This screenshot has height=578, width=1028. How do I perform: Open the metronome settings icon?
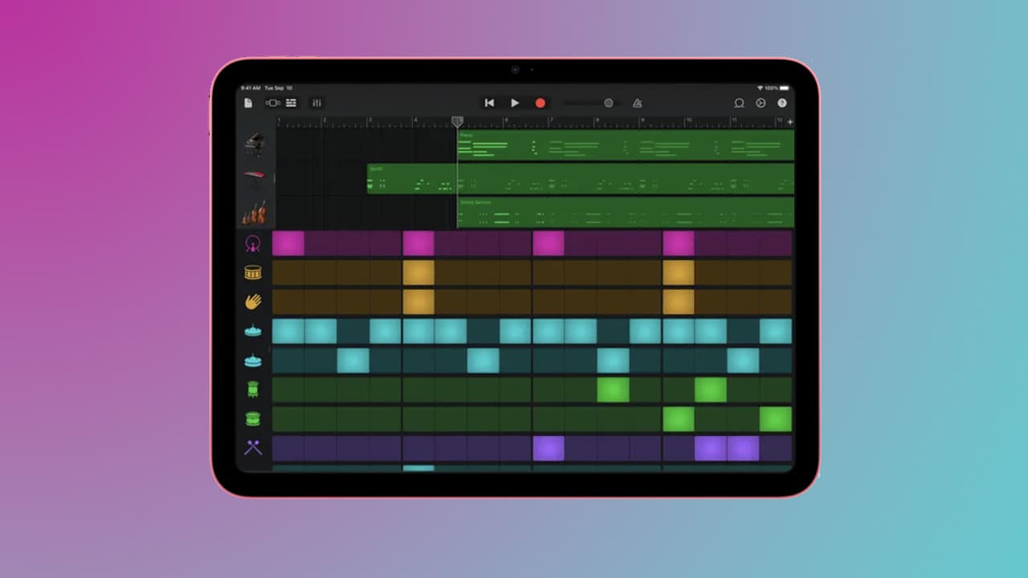pyautogui.click(x=637, y=103)
